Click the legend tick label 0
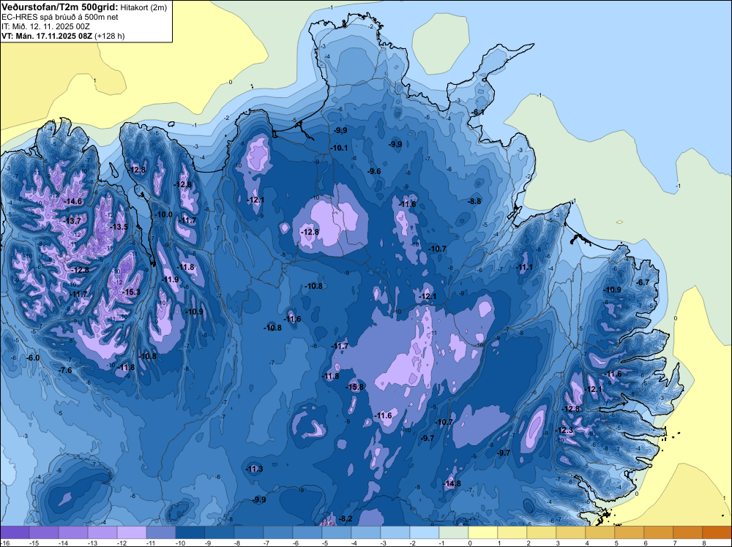 (470, 543)
